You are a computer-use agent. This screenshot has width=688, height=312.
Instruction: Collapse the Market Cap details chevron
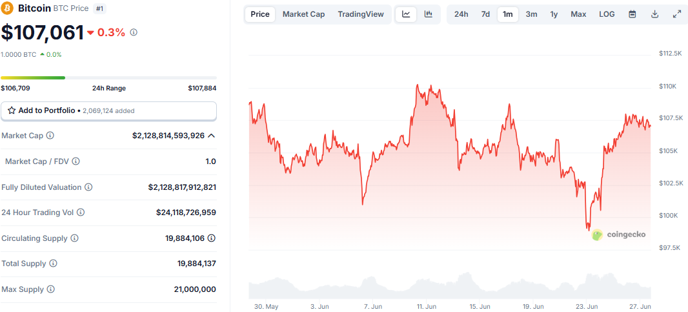(x=211, y=136)
